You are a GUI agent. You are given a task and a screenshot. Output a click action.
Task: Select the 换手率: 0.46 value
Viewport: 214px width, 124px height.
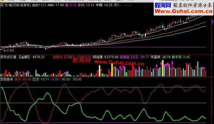point(181,57)
